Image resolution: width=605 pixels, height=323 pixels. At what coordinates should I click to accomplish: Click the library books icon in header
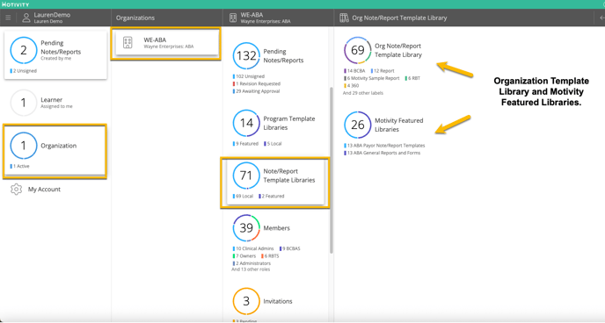click(344, 18)
